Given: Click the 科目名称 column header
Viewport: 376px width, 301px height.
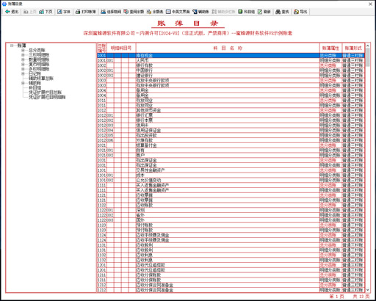Looking at the screenshot, I should 228,48.
